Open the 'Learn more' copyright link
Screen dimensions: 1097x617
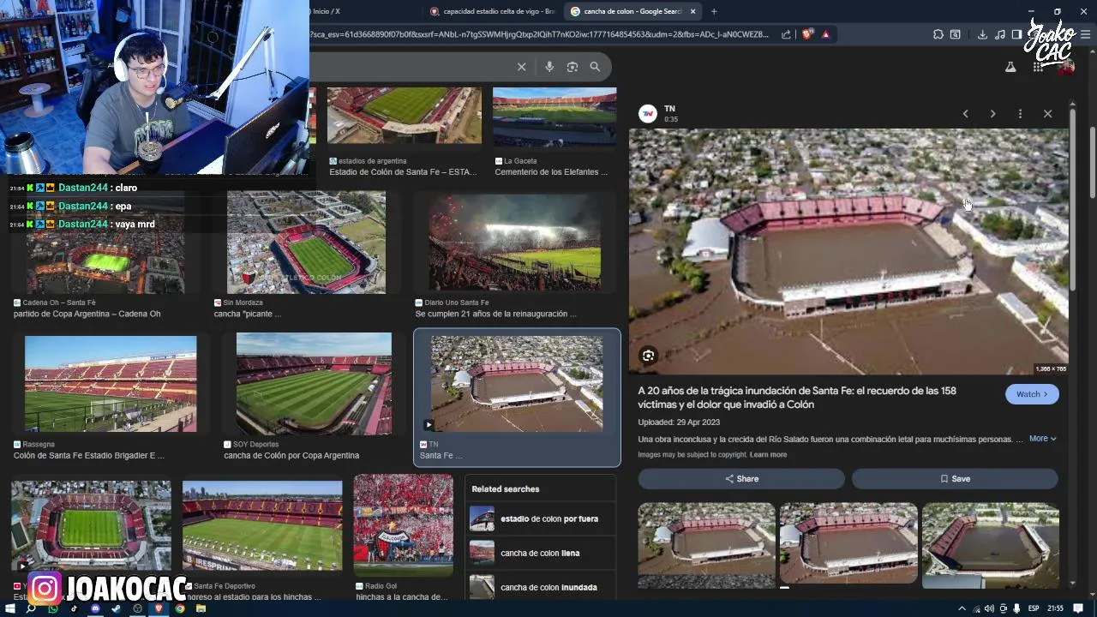pos(768,455)
